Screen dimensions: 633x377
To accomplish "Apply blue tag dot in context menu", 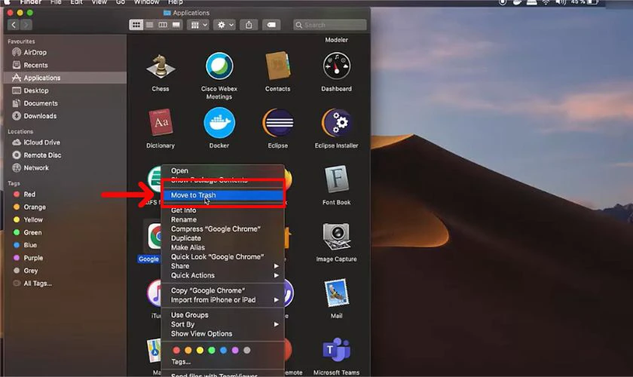I will click(223, 351).
